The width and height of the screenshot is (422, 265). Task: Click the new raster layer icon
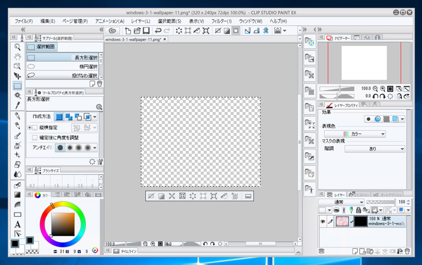(x=355, y=251)
